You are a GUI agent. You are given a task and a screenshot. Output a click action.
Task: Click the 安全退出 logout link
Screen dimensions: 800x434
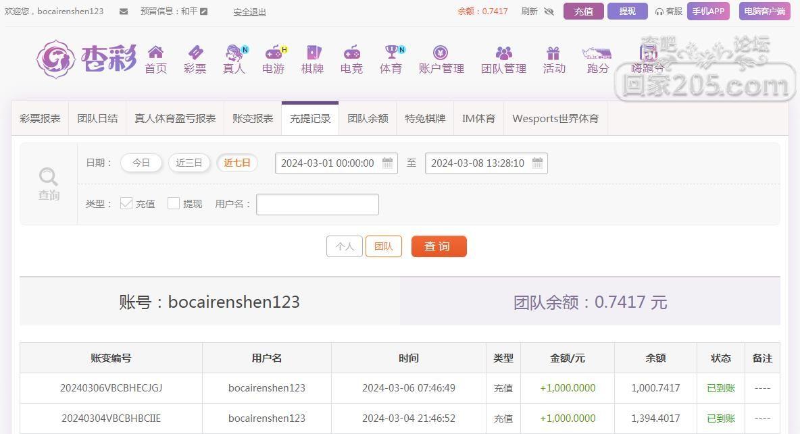click(249, 11)
